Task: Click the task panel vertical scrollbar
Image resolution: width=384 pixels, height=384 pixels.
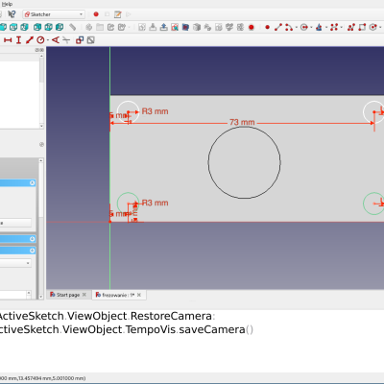Action: pyautogui.click(x=41, y=228)
